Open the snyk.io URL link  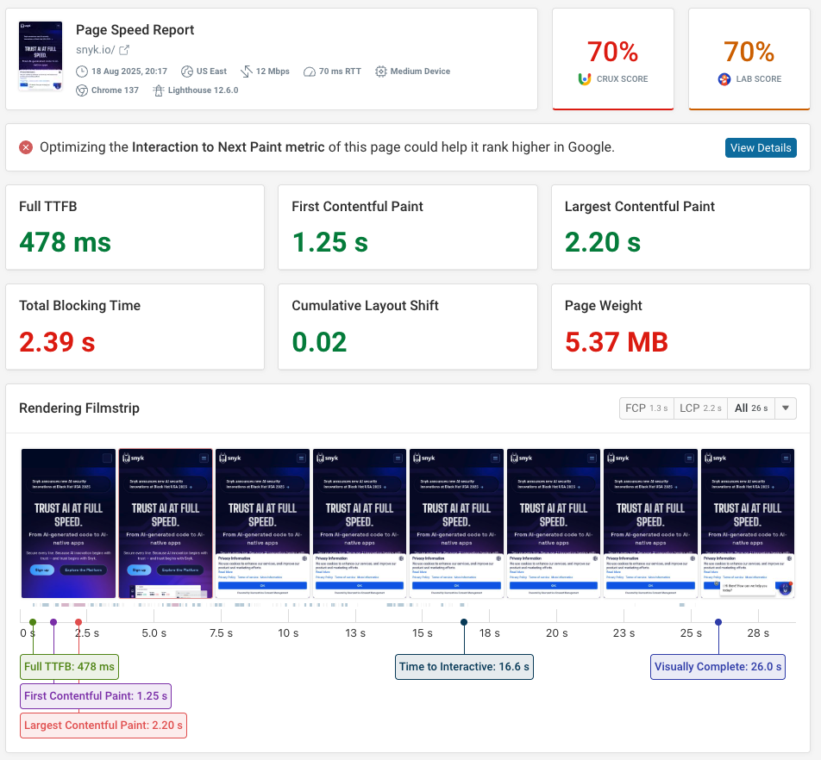tap(95, 51)
